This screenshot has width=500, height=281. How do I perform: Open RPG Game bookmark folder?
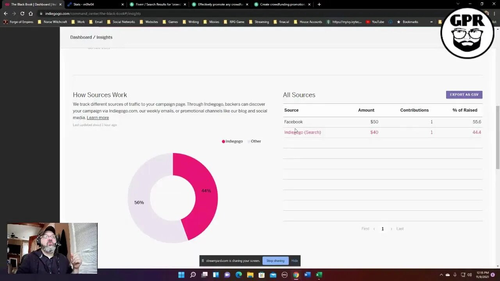(x=234, y=22)
